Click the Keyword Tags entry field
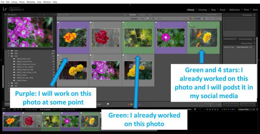 click(243, 47)
